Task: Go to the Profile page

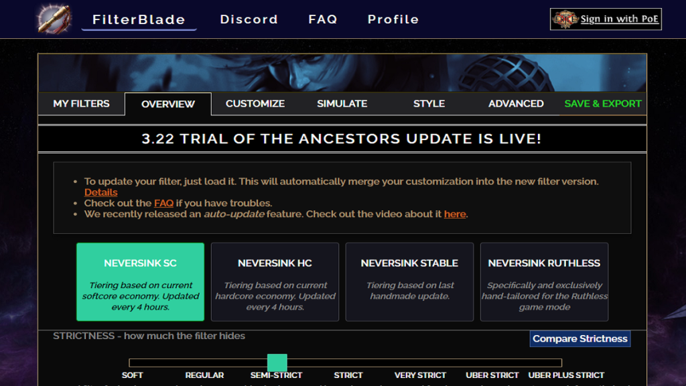Action: click(x=393, y=19)
